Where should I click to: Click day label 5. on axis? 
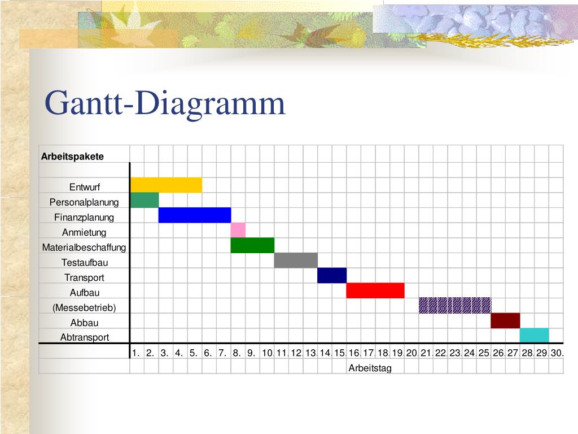point(194,353)
